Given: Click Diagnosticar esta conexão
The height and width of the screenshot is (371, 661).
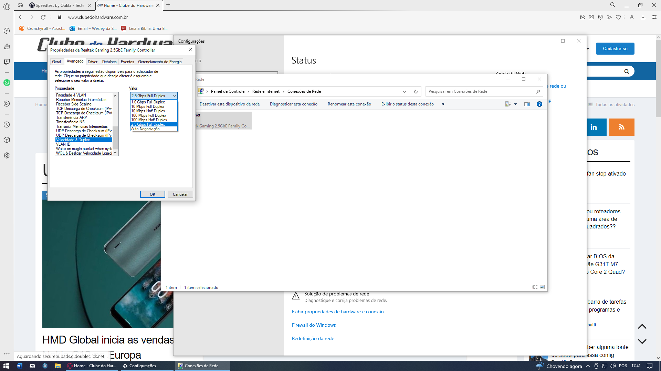Looking at the screenshot, I should pos(294,104).
